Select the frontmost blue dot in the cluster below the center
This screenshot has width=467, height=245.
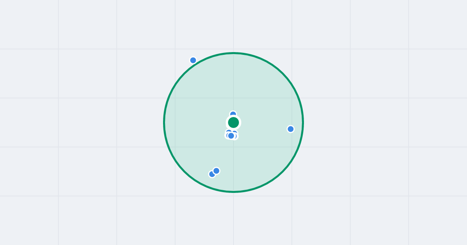point(231,136)
